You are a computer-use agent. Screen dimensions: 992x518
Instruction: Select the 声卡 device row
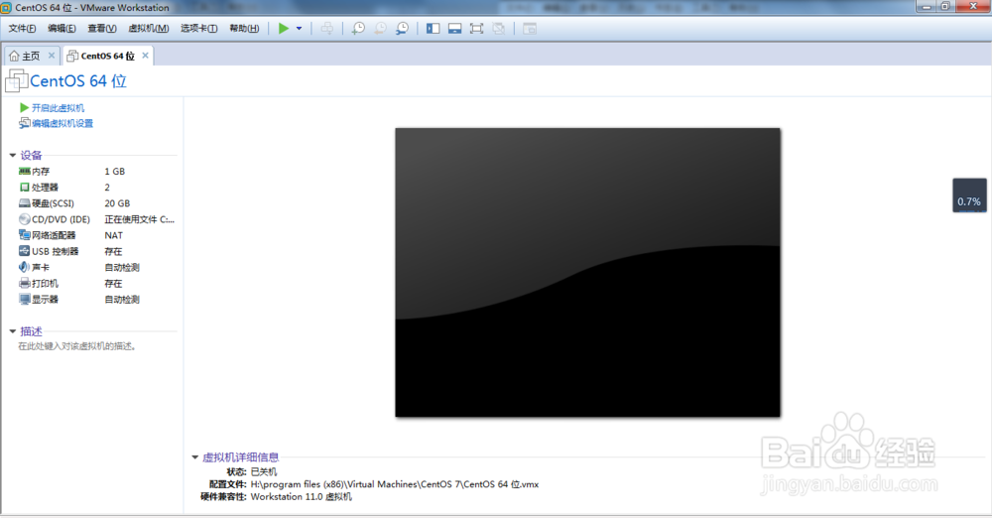[x=97, y=267]
